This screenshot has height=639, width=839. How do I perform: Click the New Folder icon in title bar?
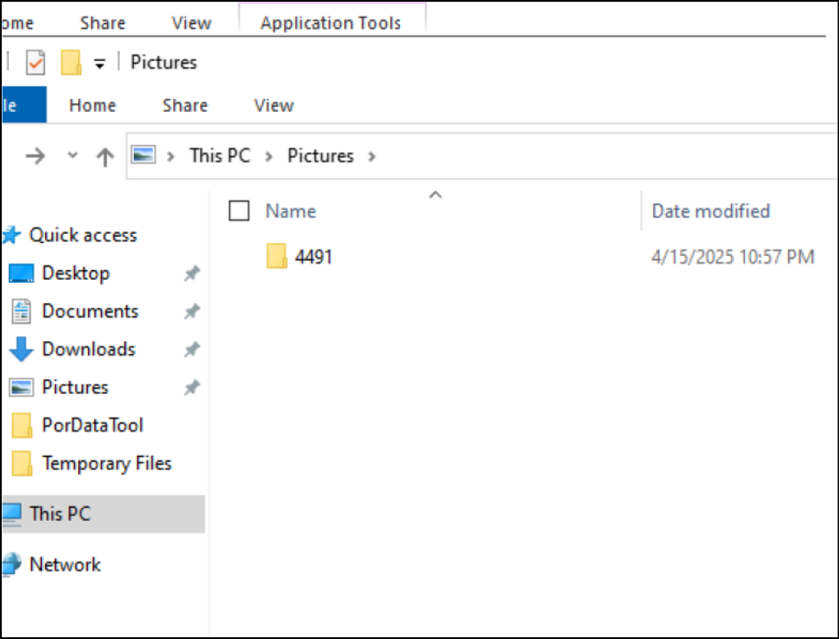tap(70, 63)
